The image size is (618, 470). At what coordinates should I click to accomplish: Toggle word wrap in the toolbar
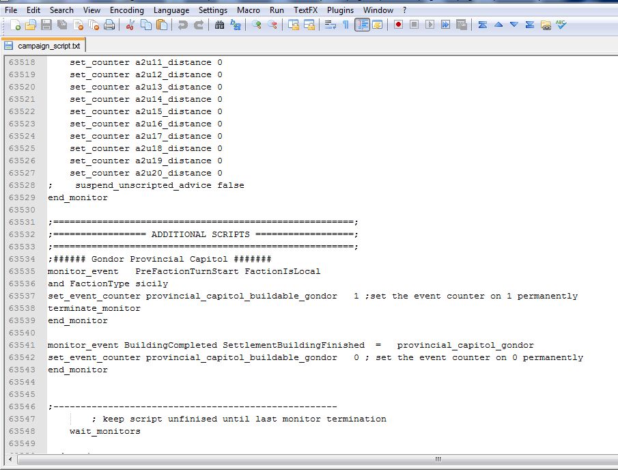point(331,25)
